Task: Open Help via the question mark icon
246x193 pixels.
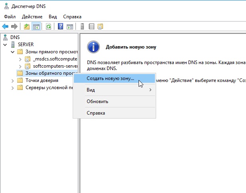Action: (61, 27)
